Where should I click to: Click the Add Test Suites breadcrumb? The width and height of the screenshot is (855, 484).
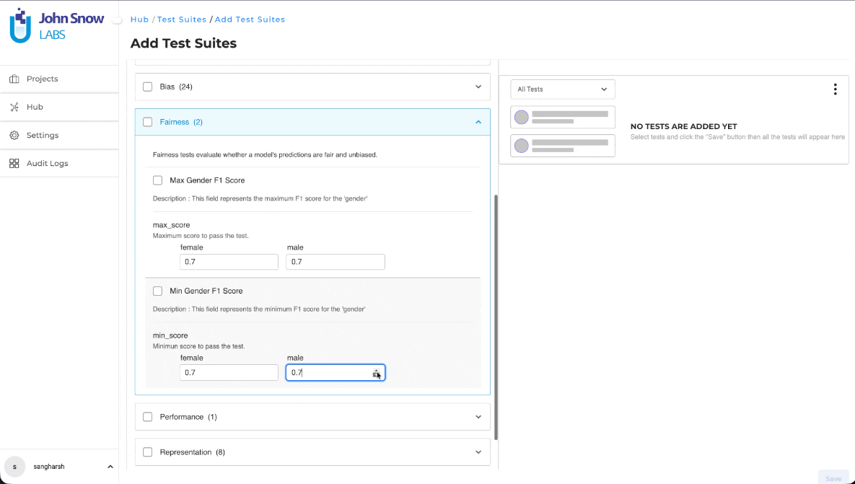pos(250,19)
